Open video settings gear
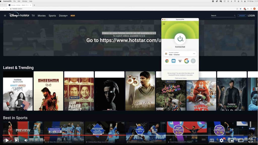Image resolution: width=258 pixels, height=145 pixels. pos(221,140)
